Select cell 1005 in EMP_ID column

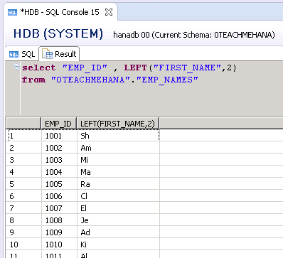tap(59, 184)
